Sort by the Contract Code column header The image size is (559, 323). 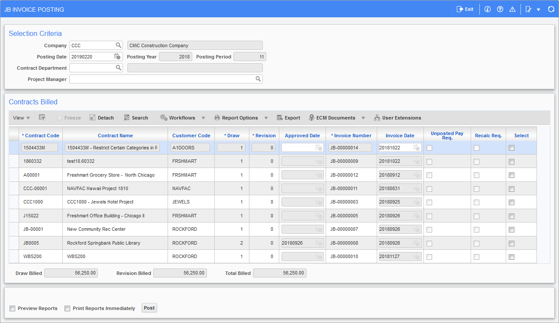pyautogui.click(x=41, y=135)
